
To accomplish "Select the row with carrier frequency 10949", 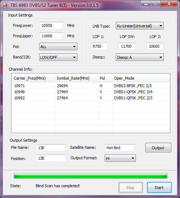I will 91,92.
